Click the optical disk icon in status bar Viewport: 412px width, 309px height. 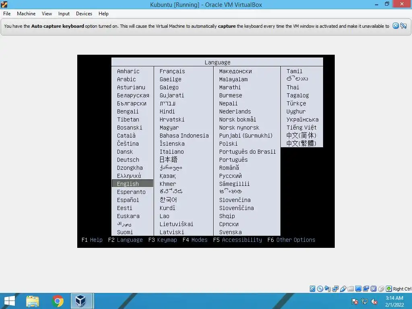(x=320, y=289)
